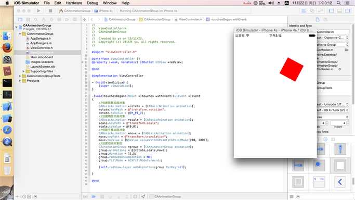Open the Hardware menu
This screenshot has height=200, width=355.
tap(74, 3)
